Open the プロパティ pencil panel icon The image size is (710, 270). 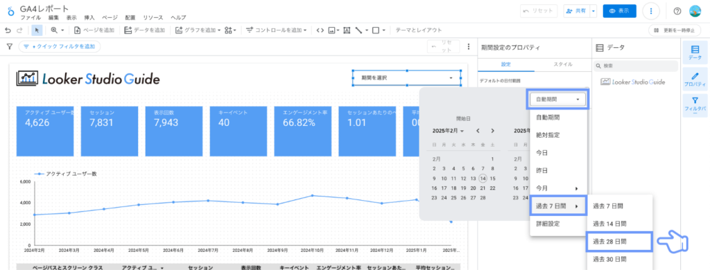695,79
